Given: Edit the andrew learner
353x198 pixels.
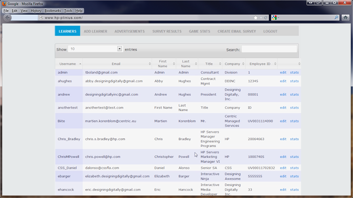Looking at the screenshot, I should (283, 94).
